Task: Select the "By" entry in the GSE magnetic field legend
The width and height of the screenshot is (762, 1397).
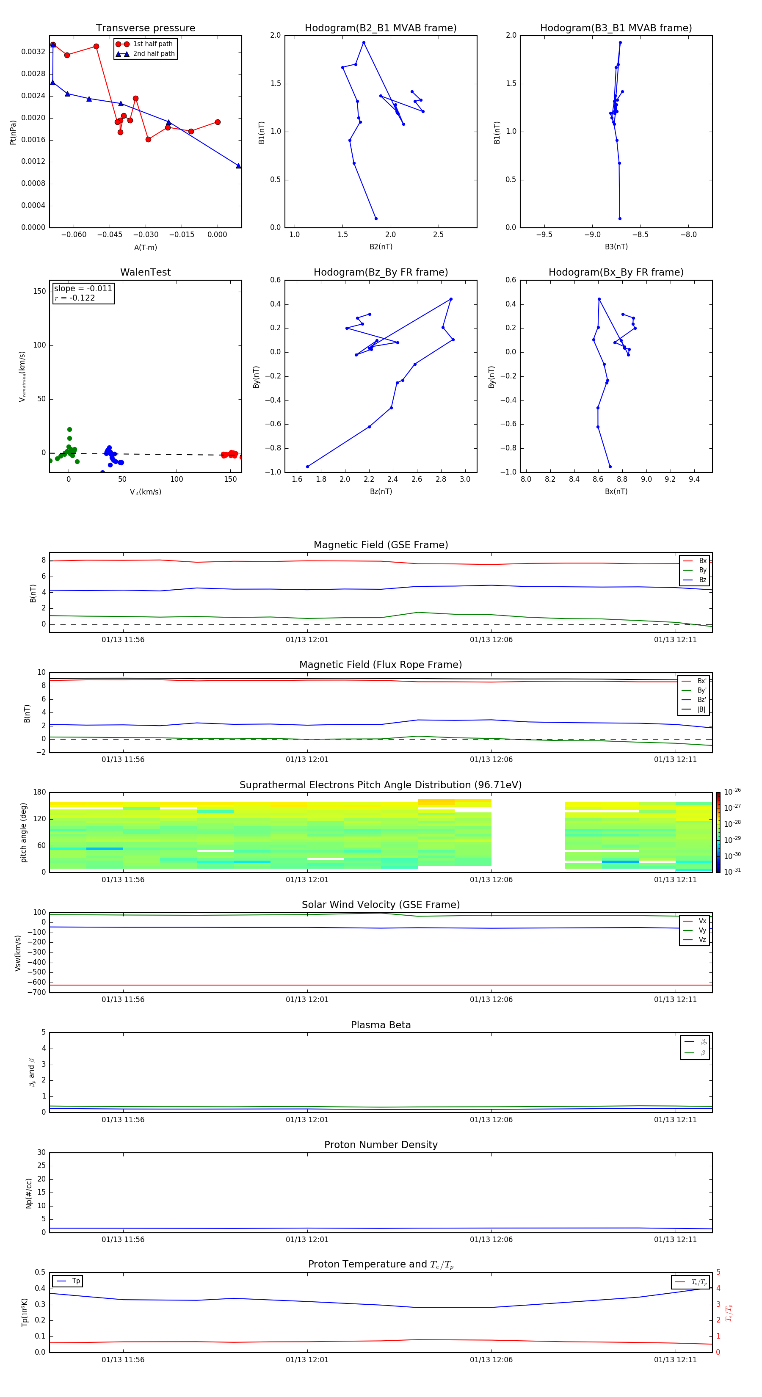Action: click(695, 570)
